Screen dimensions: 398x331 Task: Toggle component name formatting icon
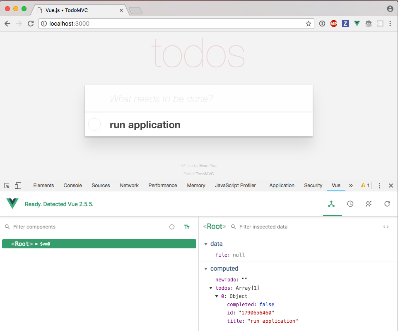click(187, 227)
